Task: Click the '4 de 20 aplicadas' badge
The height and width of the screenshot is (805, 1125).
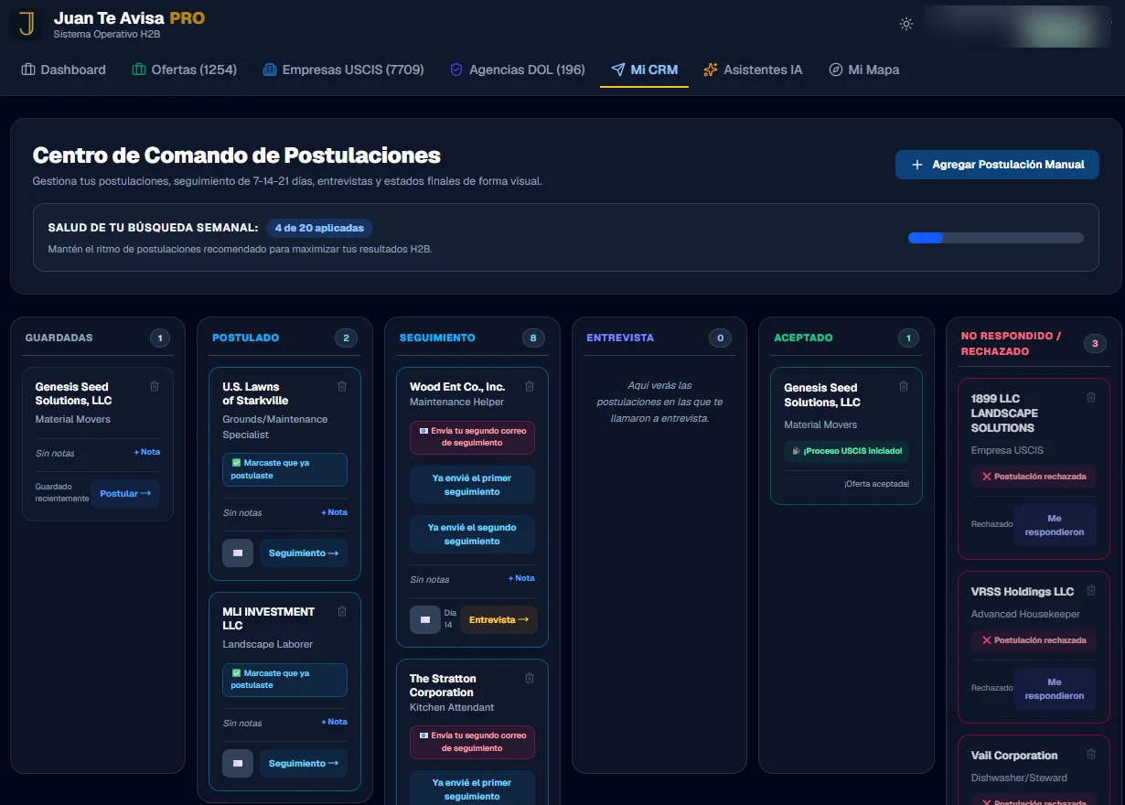Action: [x=319, y=228]
